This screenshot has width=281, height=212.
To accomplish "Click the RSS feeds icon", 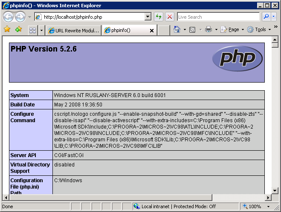I will click(x=192, y=30).
